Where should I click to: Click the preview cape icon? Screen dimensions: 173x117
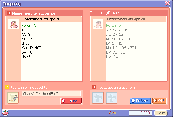pyautogui.click(x=98, y=24)
